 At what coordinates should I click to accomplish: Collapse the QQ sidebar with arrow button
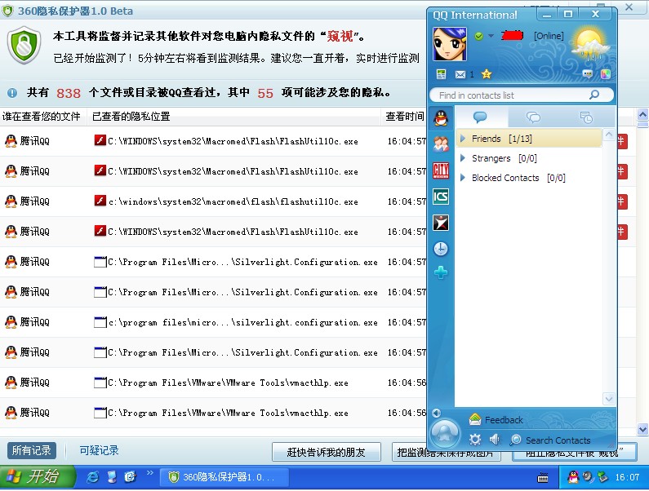436,413
